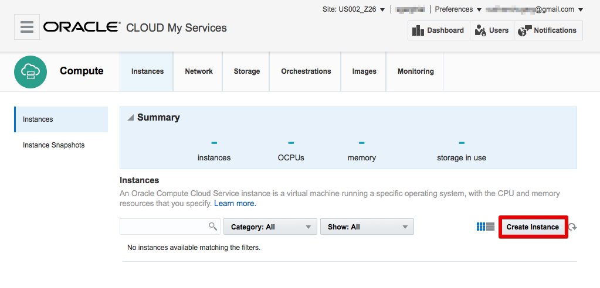Click the search magnifier icon
Image resolution: width=600 pixels, height=288 pixels.
[213, 227]
